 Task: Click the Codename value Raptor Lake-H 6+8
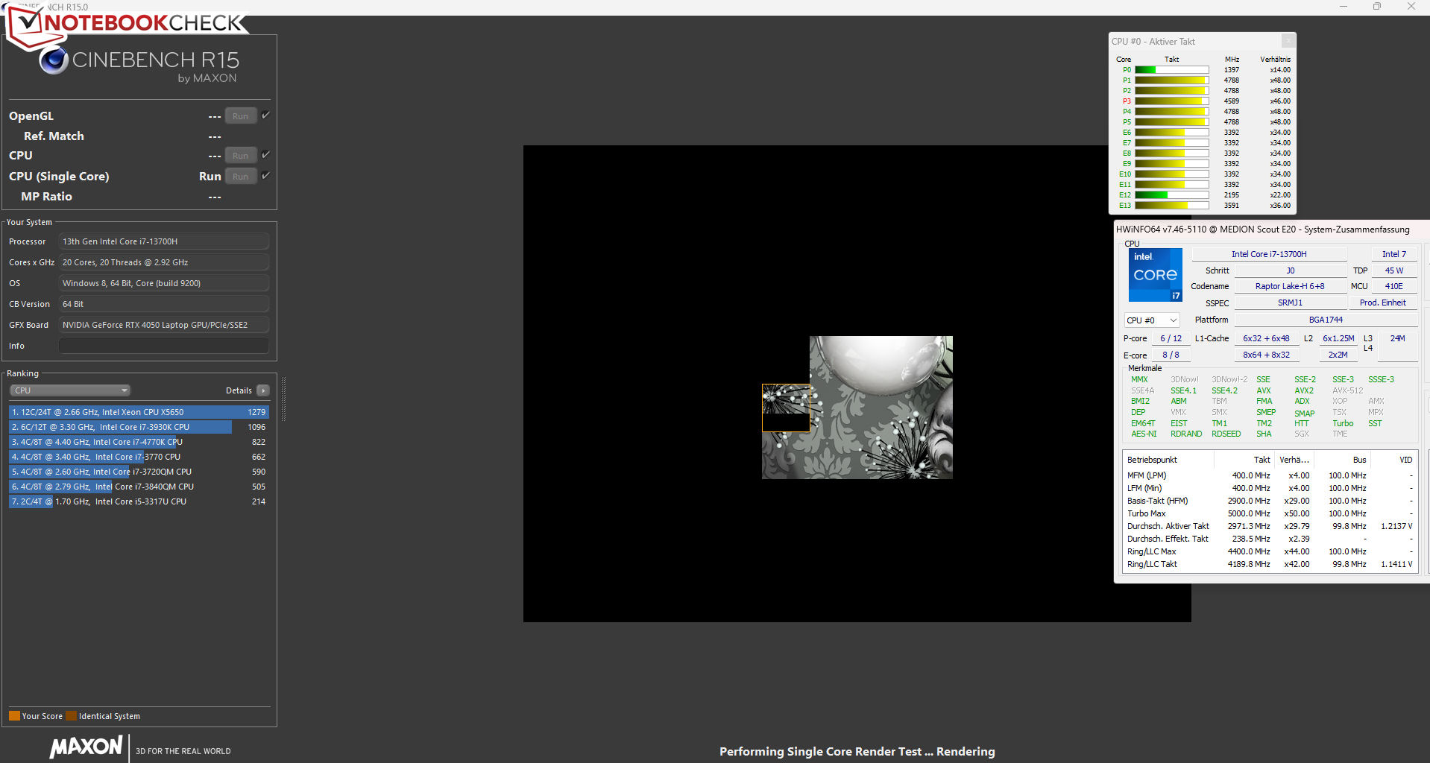1290,286
